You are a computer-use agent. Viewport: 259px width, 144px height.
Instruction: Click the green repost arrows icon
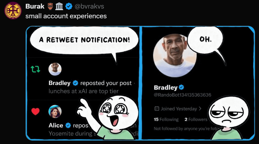pyautogui.click(x=35, y=69)
